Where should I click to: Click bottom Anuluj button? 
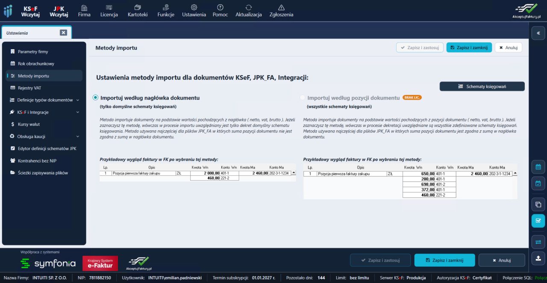(x=502, y=260)
